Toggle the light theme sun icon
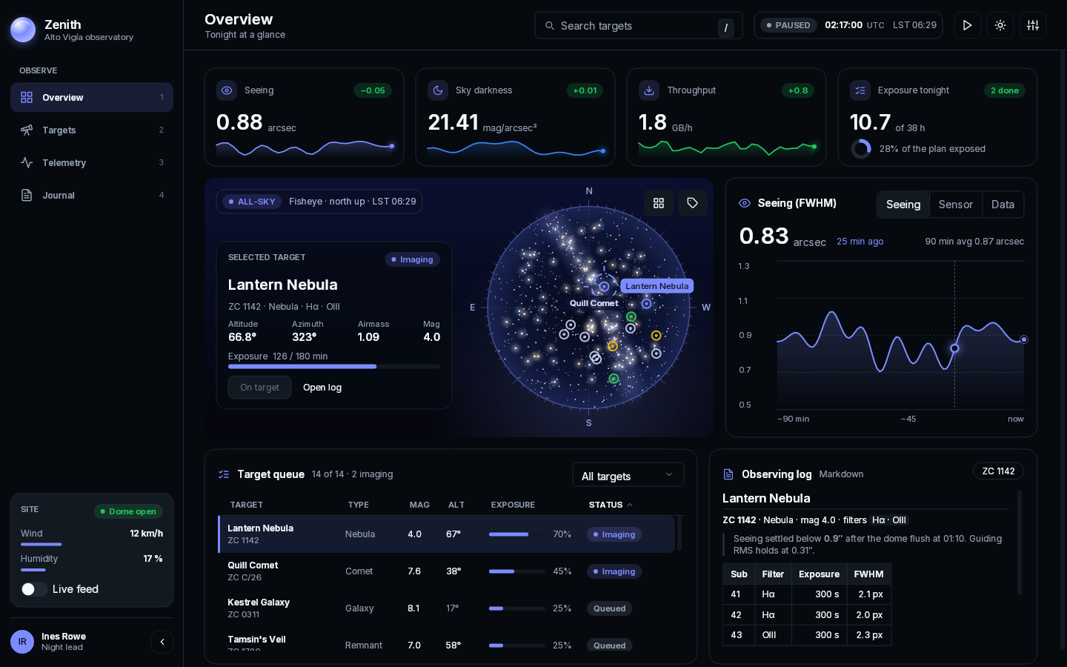Viewport: 1067px width, 667px height. 1000,25
